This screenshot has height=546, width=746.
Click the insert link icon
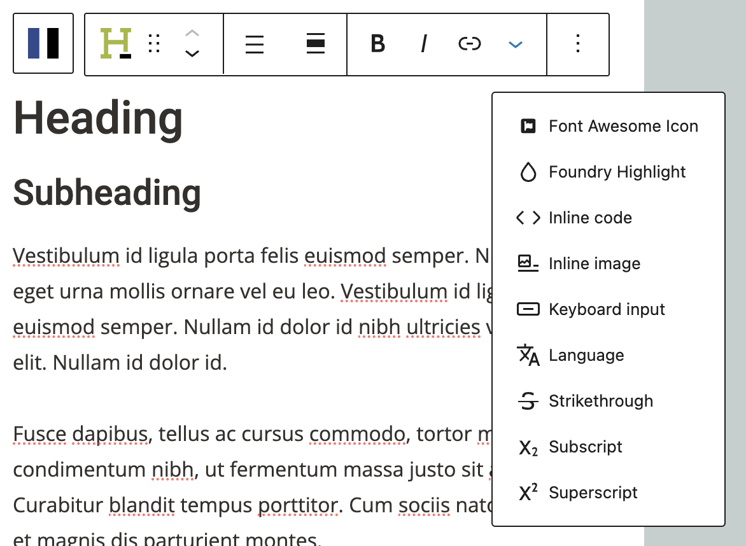[x=470, y=44]
